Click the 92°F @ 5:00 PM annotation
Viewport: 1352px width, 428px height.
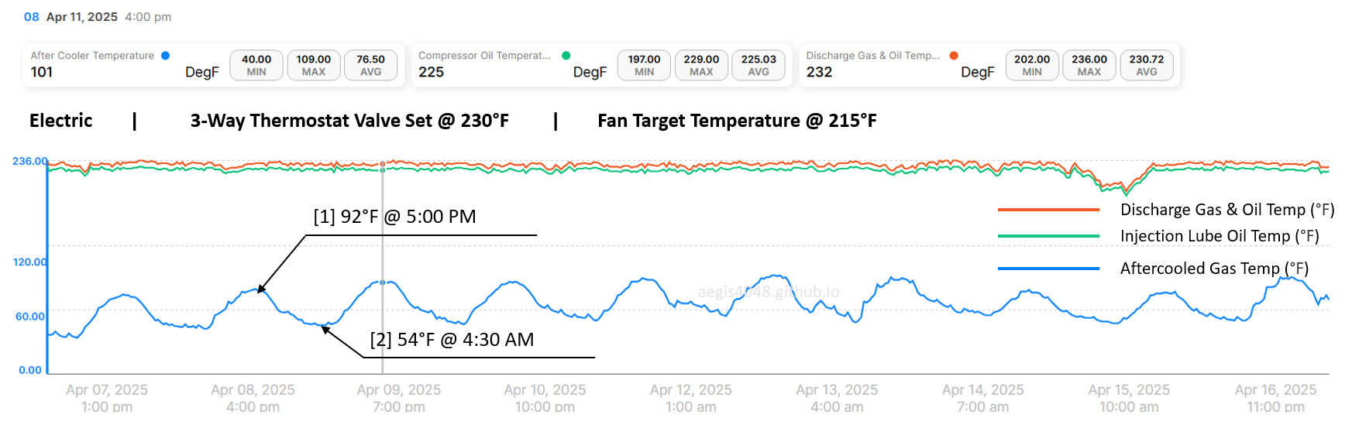click(x=395, y=217)
